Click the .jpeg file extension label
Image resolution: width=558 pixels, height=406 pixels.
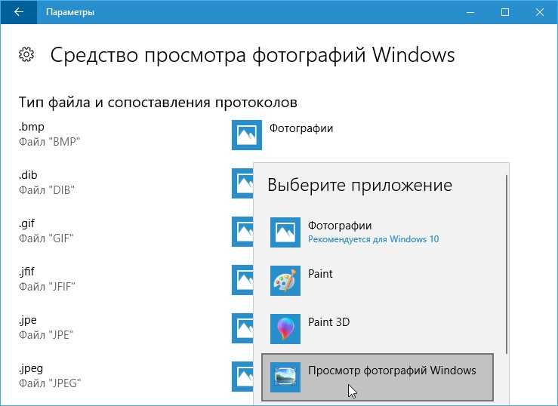pyautogui.click(x=31, y=369)
